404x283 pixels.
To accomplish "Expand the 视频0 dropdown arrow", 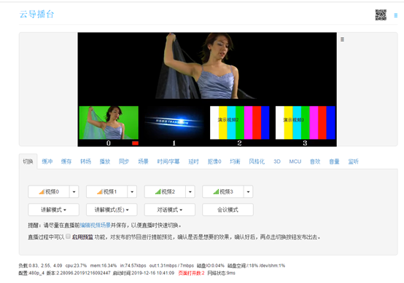I will 74,192.
